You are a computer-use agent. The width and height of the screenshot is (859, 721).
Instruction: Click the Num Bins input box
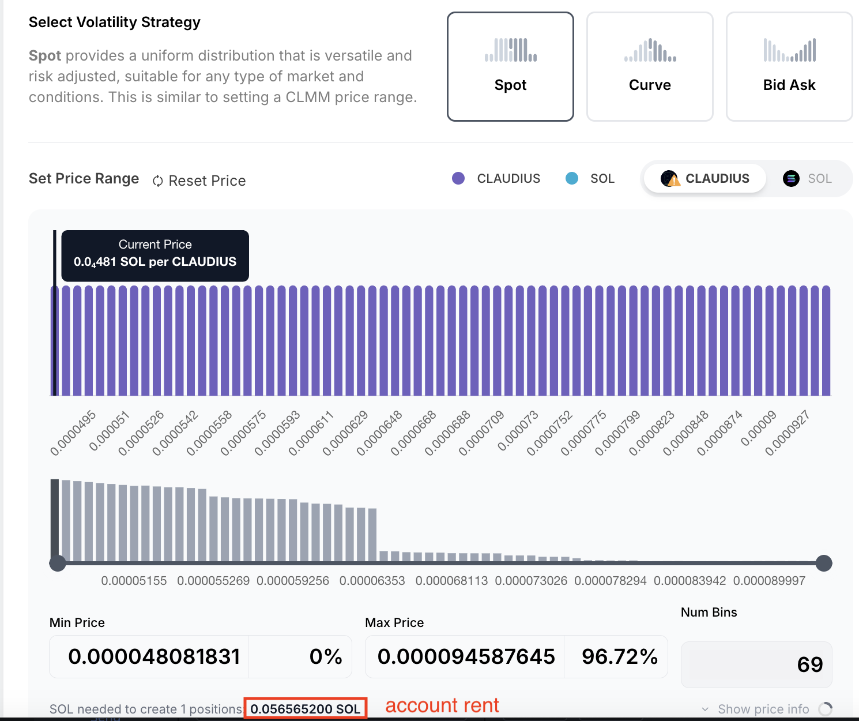point(756,664)
